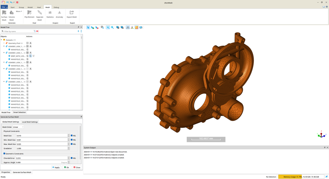329x179 pixels.
Task: Click the Filter by name field
Action: point(18,31)
